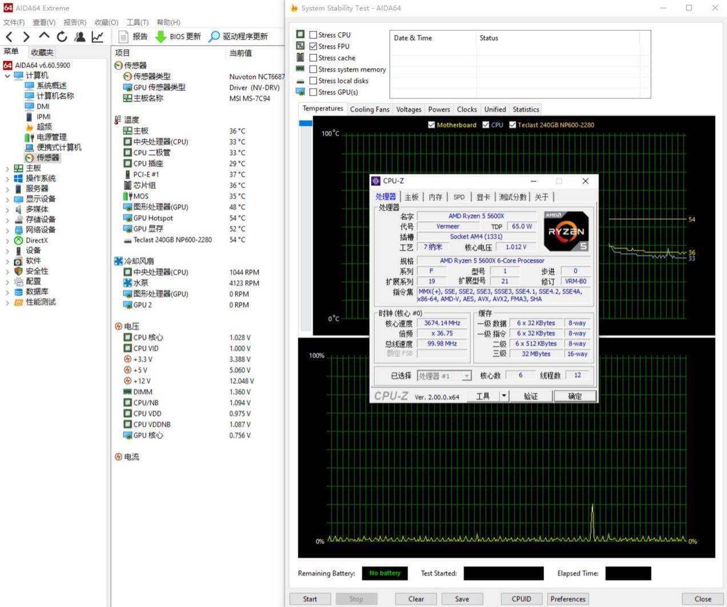Screen dimensions: 727x607
Task: Click the AIDA64 back navigation arrow
Action: [x=9, y=37]
